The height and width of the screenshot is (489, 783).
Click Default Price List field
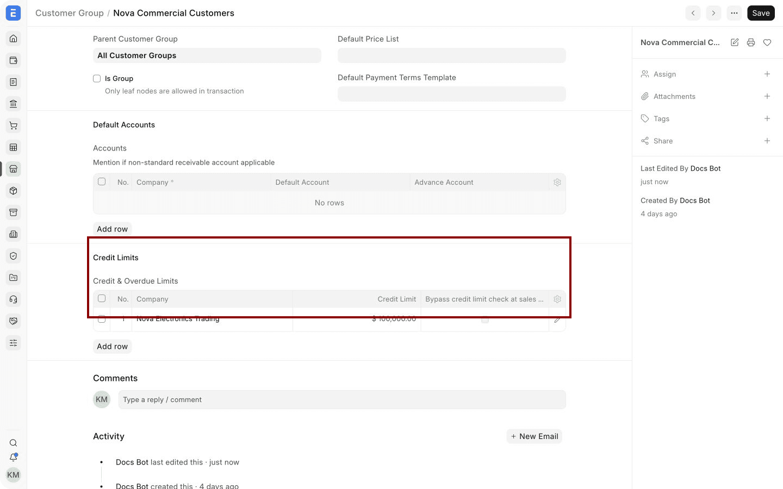[x=452, y=55]
